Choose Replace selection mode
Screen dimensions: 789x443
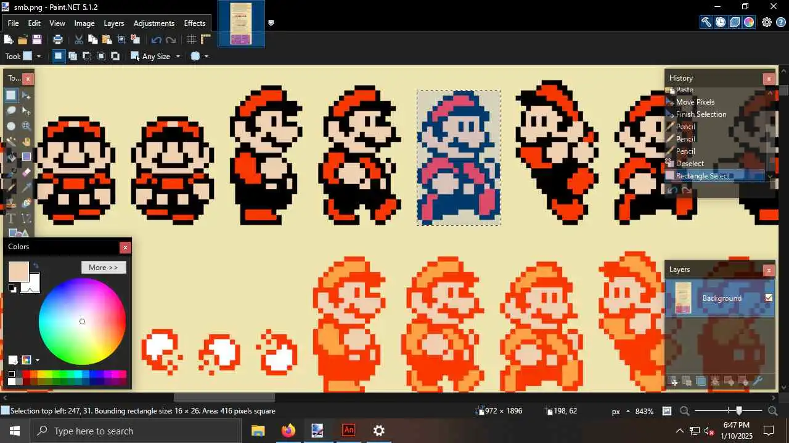[58, 56]
